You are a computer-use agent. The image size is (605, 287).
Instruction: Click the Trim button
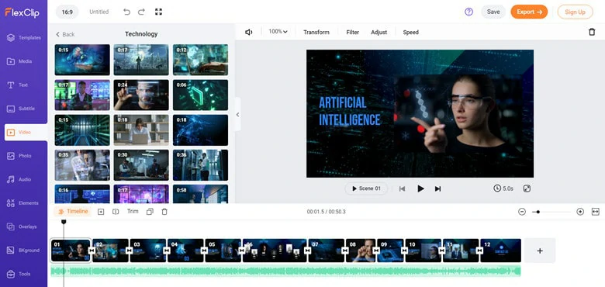click(x=133, y=212)
